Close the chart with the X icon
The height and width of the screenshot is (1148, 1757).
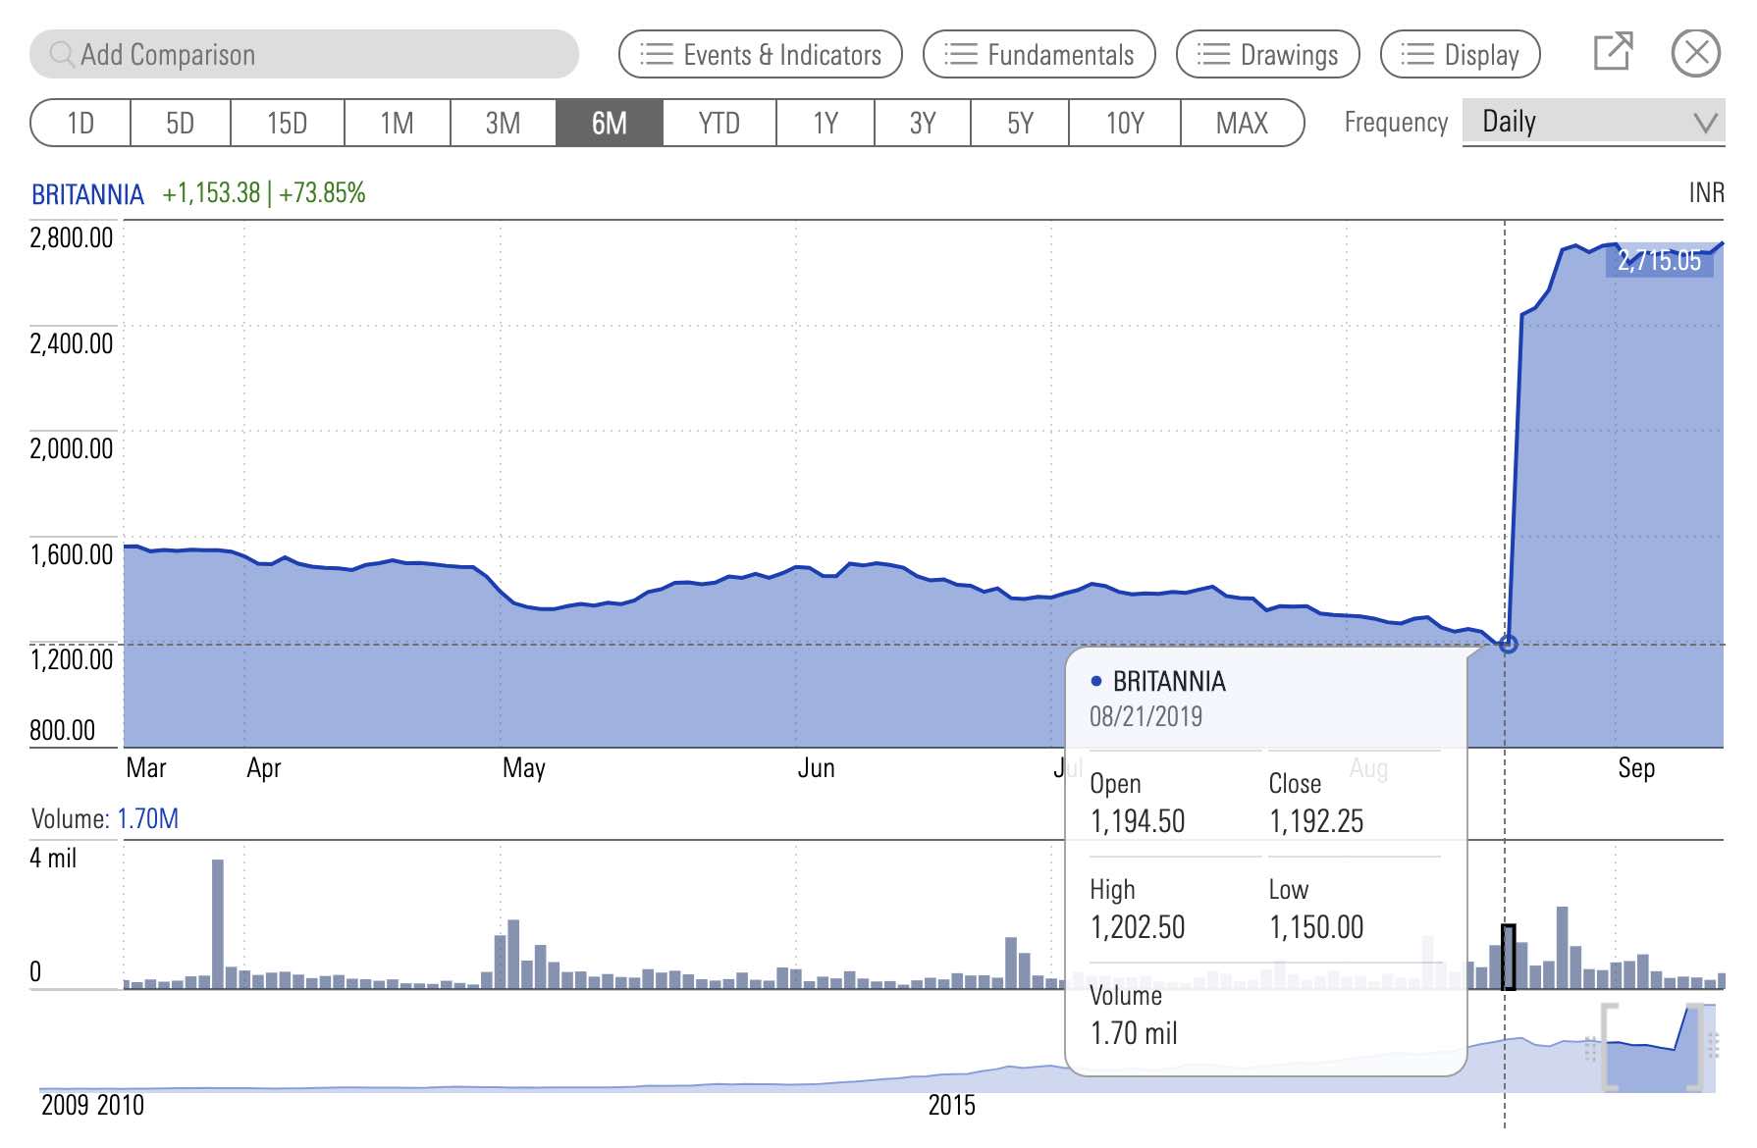1696,53
